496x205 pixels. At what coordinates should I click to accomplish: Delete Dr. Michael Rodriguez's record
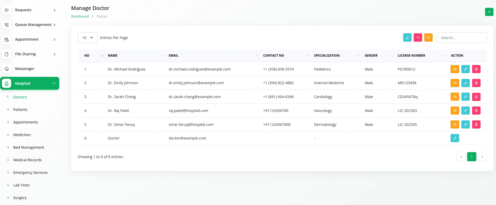pyautogui.click(x=476, y=69)
